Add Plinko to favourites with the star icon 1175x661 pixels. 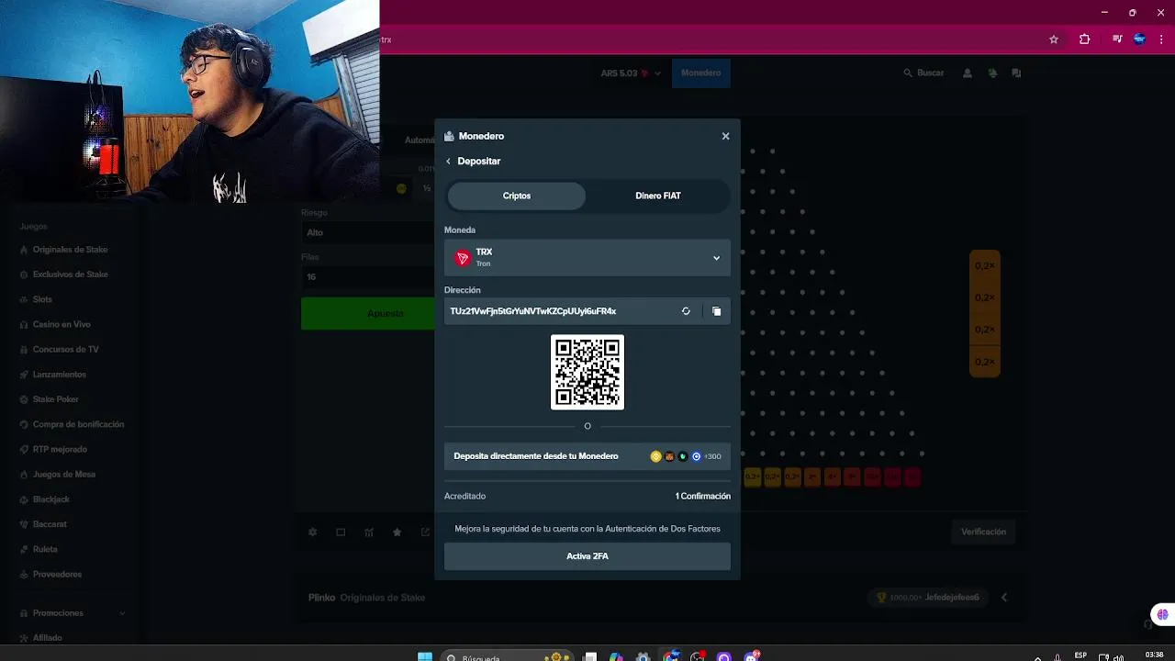click(397, 532)
